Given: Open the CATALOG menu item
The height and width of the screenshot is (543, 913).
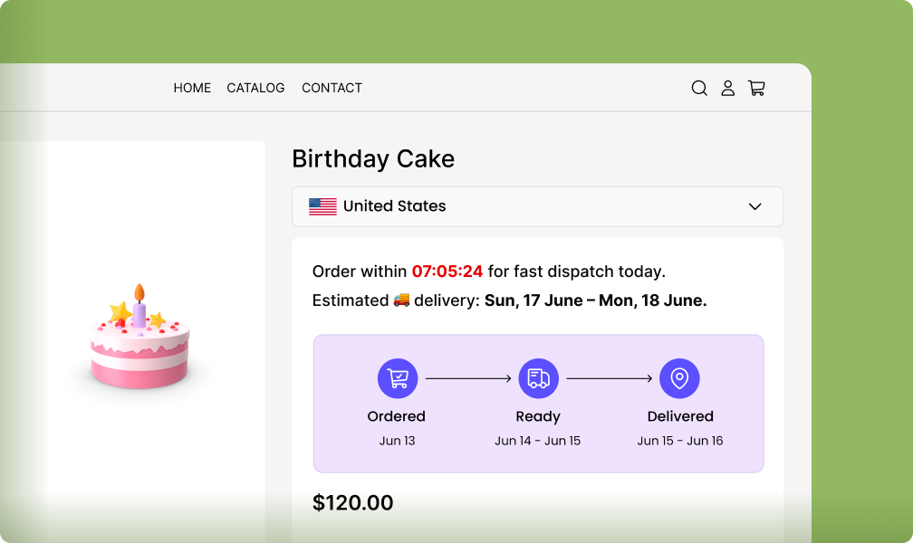Looking at the screenshot, I should coord(255,88).
